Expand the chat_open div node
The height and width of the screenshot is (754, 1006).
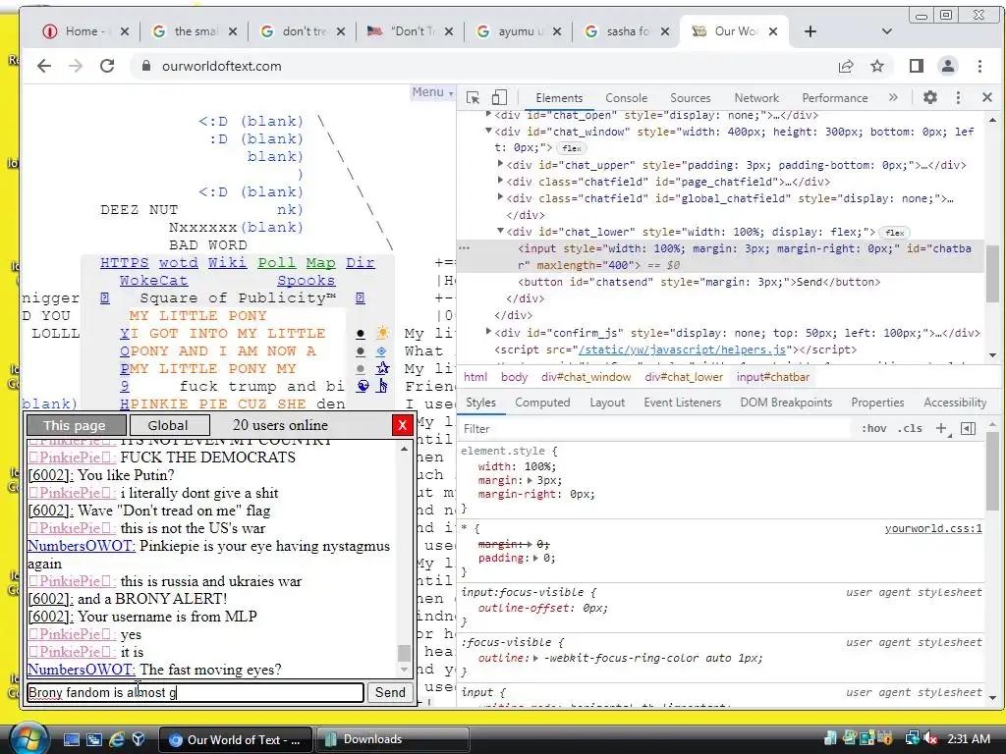[x=488, y=114]
